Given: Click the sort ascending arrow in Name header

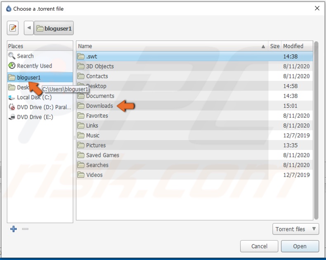Looking at the screenshot, I should 263,46.
